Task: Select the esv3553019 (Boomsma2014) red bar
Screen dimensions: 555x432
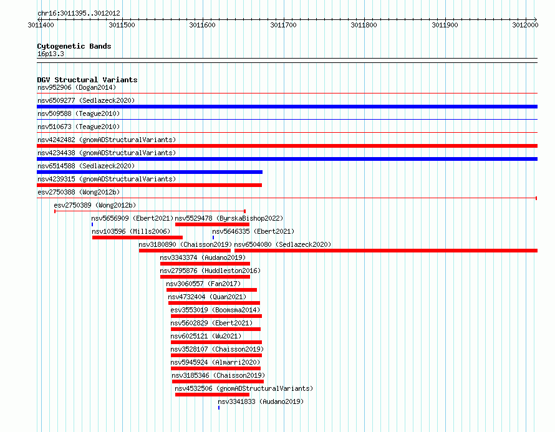Action: (216, 316)
